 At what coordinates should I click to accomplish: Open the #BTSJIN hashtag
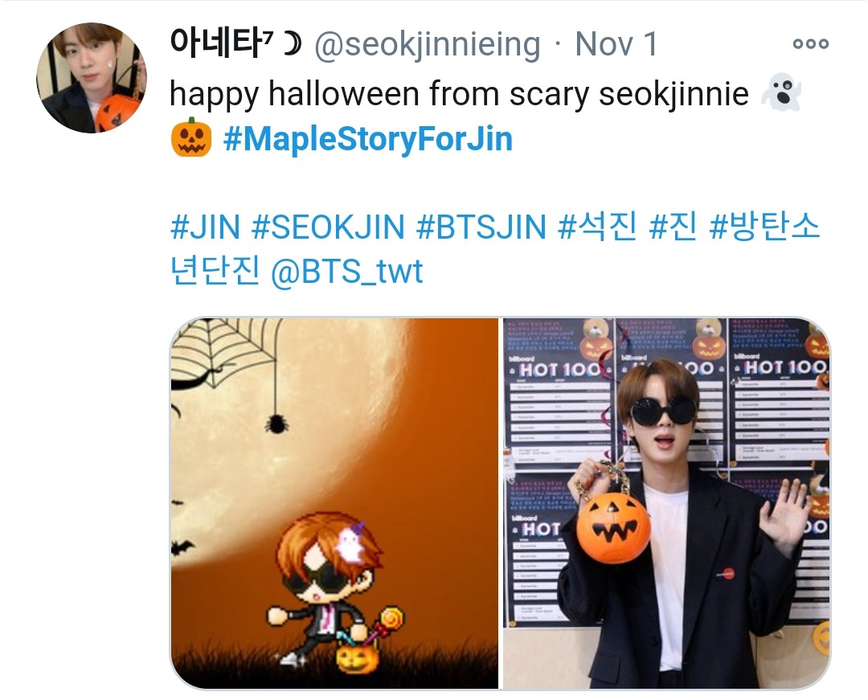point(481,227)
